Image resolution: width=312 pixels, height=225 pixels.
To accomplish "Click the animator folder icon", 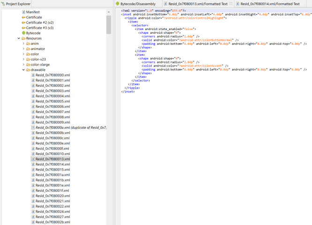I will point(28,49).
